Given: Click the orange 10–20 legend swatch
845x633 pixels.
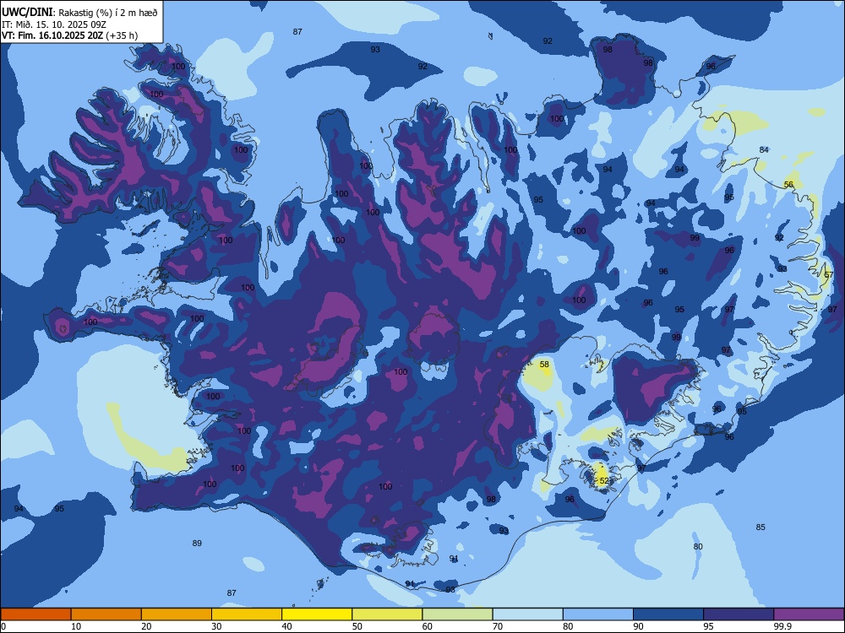Looking at the screenshot, I should tap(106, 614).
